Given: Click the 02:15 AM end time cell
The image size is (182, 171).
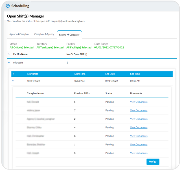Looking at the screenshot, I should pos(135,81).
